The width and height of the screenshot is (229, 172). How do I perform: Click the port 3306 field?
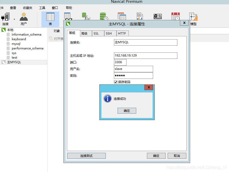(x=120, y=62)
